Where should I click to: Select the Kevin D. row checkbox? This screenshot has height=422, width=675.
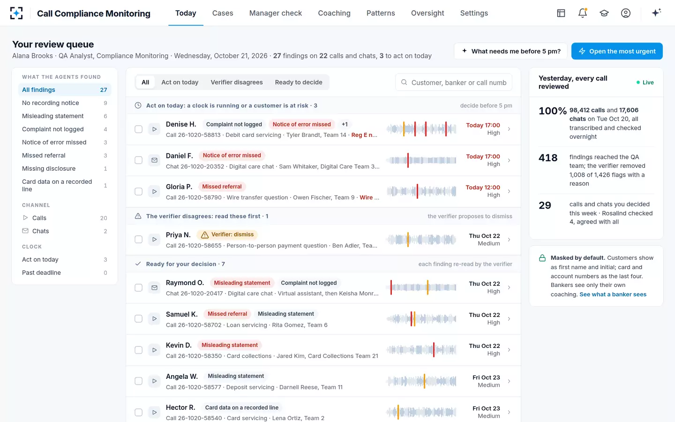tap(138, 350)
